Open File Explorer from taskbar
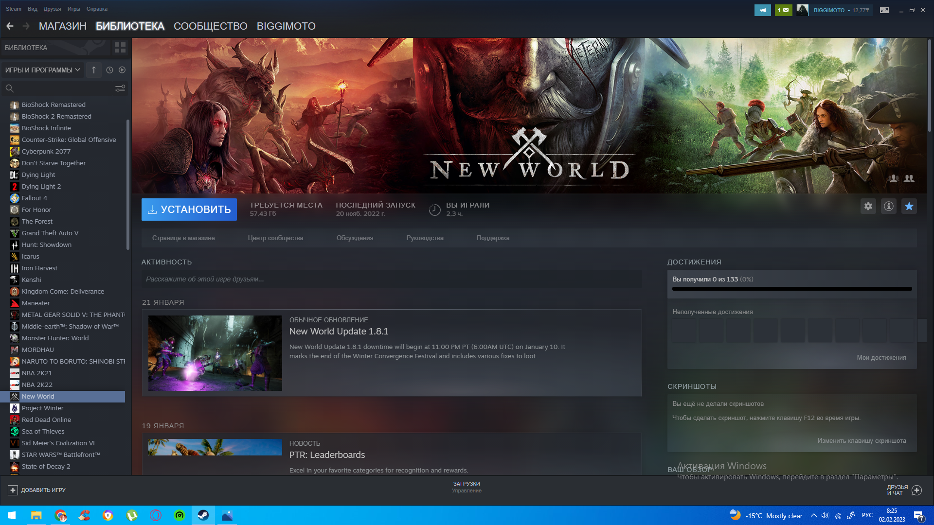Screen dimensions: 934x525 (36, 515)
